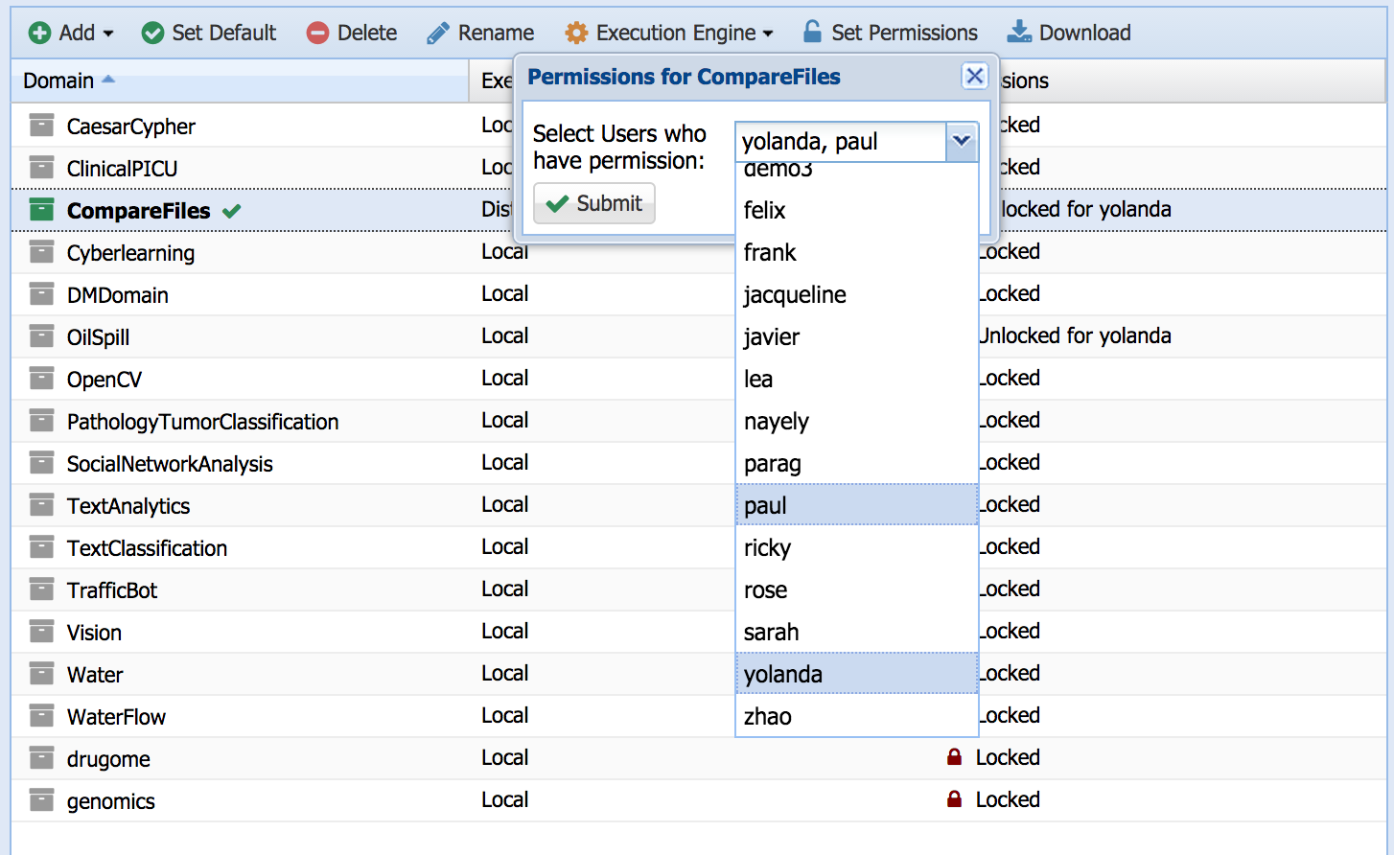Click the Execution Engine gear icon

[x=576, y=34]
